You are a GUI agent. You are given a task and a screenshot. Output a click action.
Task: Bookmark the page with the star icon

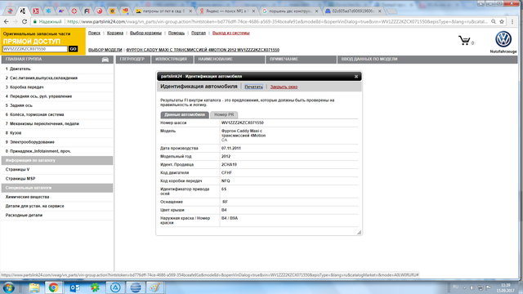[x=501, y=21]
